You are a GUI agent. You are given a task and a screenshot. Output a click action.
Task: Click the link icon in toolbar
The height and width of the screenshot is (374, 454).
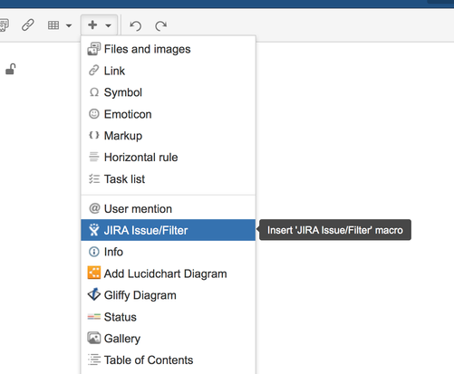point(27,25)
